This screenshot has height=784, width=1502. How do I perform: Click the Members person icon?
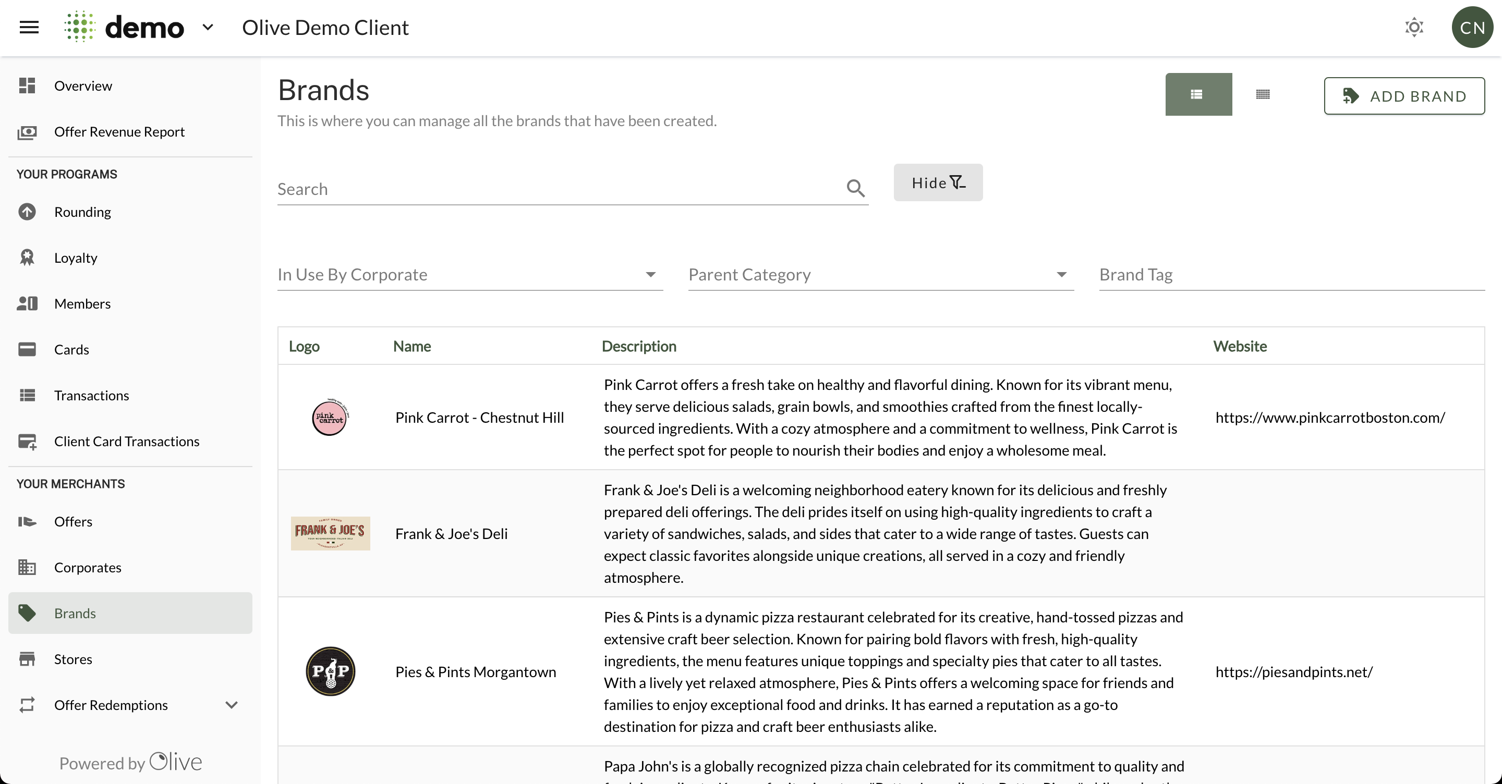tap(27, 304)
